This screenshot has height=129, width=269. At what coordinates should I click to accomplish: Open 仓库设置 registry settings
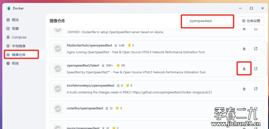click(x=251, y=21)
